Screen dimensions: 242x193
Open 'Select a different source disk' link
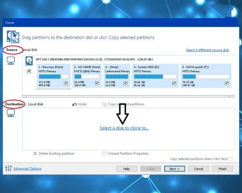tap(207, 50)
